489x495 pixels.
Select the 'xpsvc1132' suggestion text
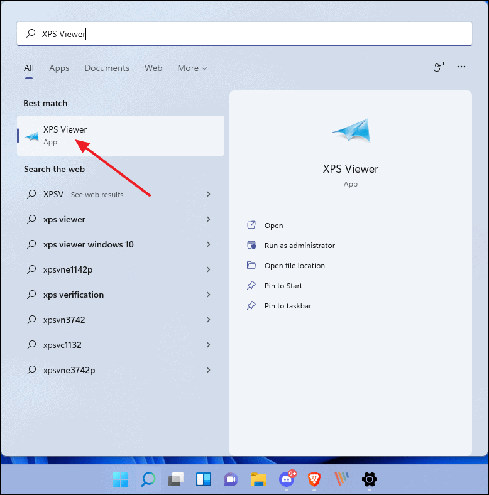62,345
